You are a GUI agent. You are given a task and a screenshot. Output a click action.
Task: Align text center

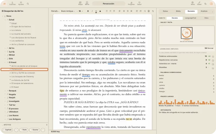tap(124, 11)
